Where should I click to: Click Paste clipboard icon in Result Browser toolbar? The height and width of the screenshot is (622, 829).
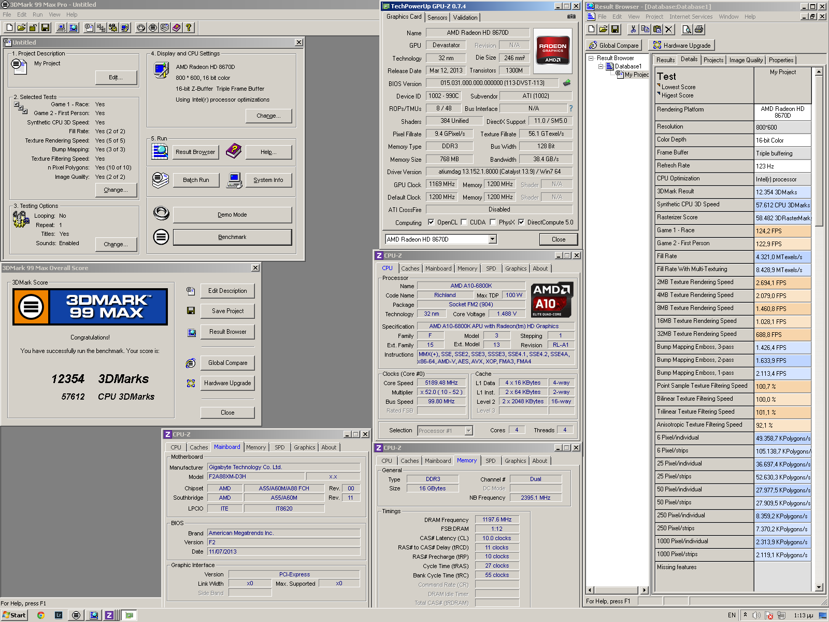[x=657, y=30]
